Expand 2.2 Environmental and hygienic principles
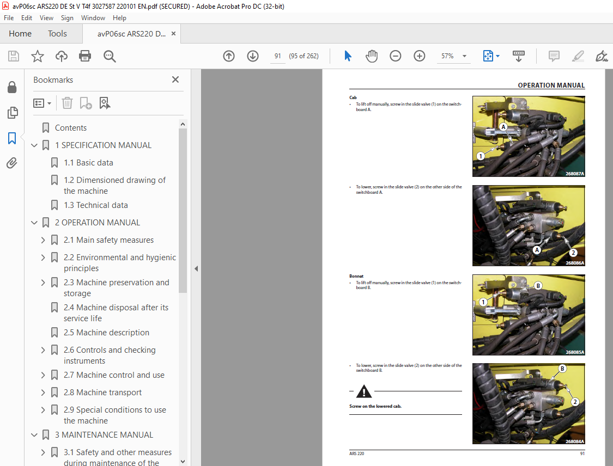This screenshot has width=613, height=466. pyautogui.click(x=43, y=257)
